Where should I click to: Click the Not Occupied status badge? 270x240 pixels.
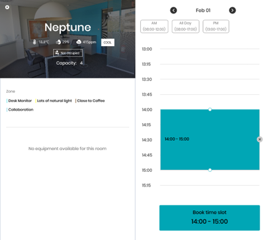coord(68,53)
